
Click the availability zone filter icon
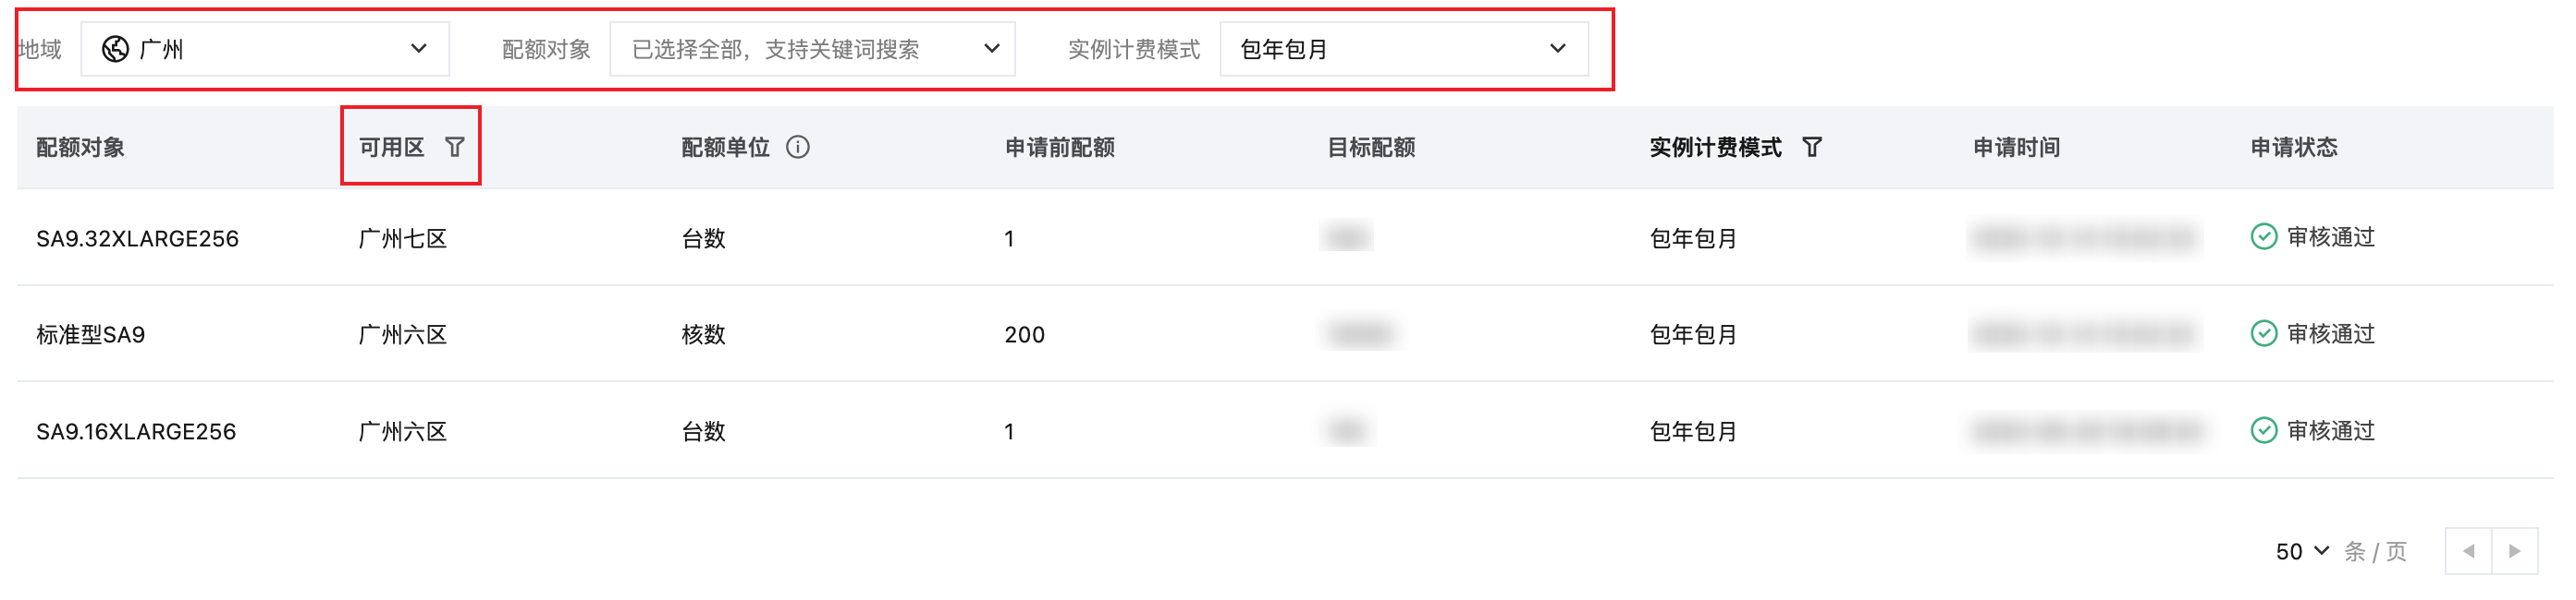coord(455,148)
